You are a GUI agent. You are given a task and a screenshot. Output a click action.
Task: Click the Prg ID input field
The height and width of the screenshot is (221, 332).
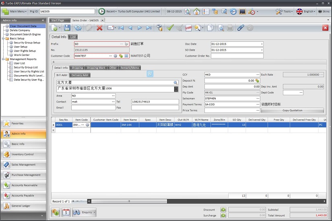67,11
